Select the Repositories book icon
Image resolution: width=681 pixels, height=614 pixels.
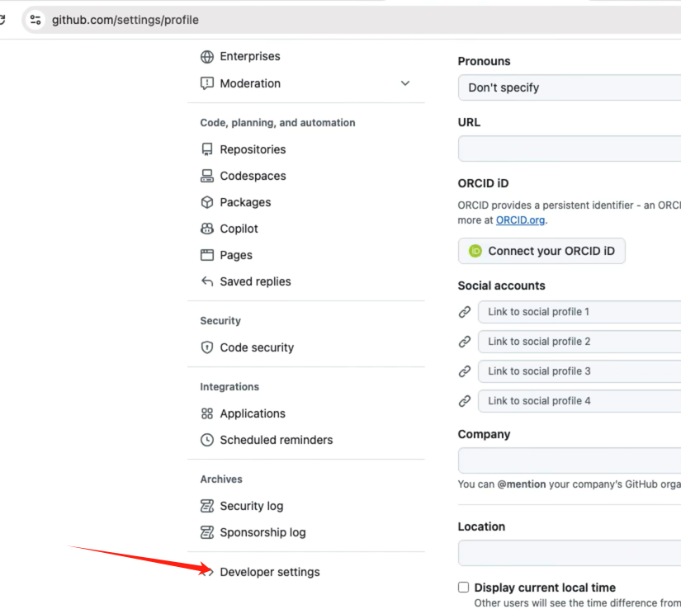click(x=206, y=149)
